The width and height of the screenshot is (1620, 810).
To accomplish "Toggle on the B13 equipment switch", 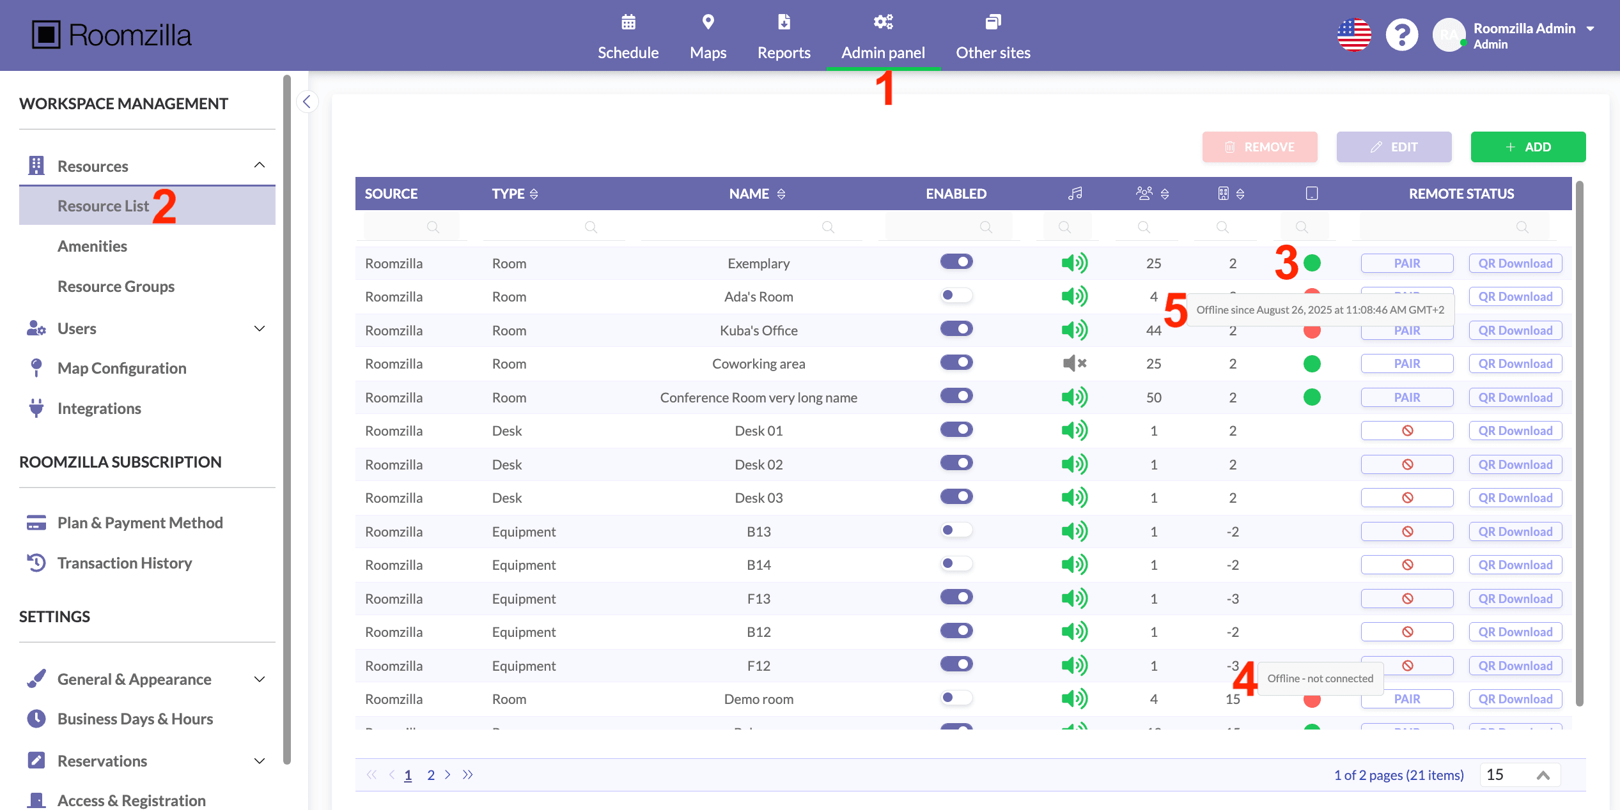I will [x=956, y=530].
